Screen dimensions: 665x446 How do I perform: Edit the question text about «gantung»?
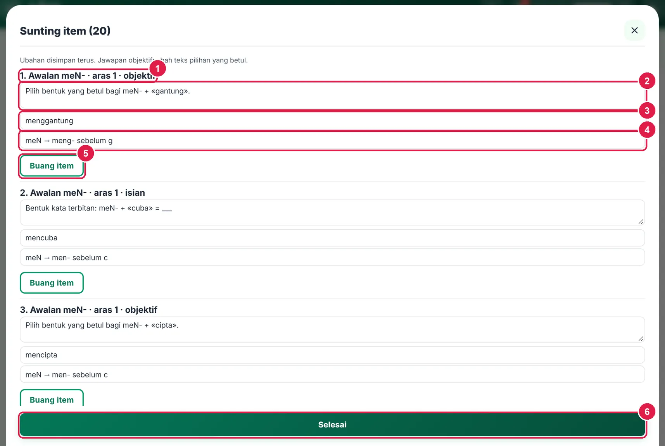tap(332, 96)
